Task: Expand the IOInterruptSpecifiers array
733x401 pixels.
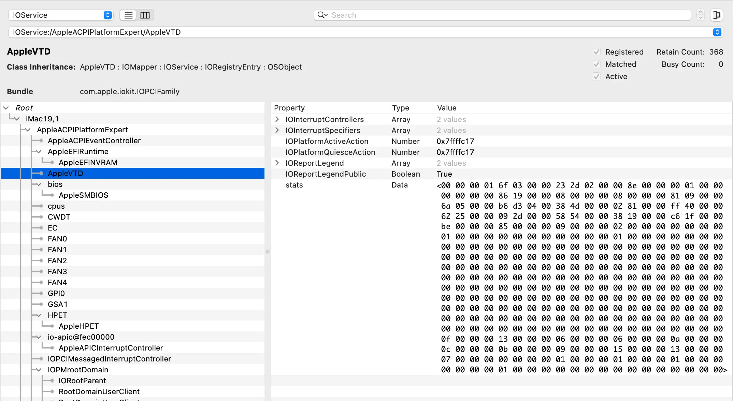Action: 277,130
